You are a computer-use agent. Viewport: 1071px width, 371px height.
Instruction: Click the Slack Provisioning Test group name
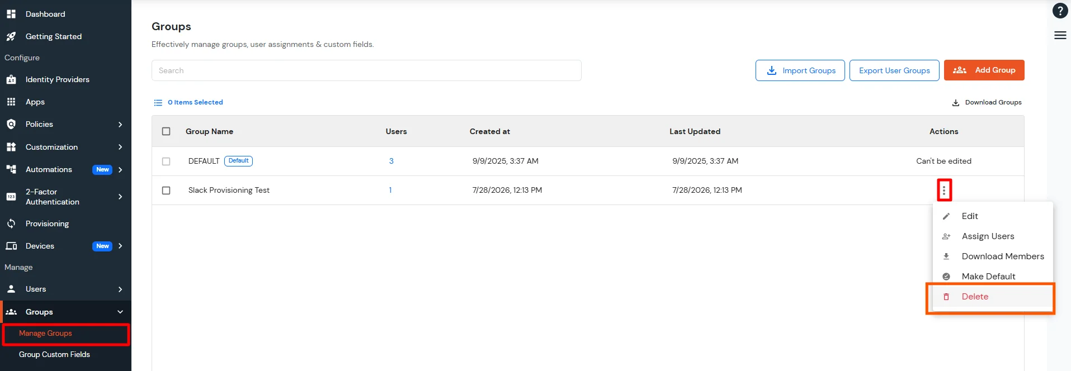tap(229, 190)
